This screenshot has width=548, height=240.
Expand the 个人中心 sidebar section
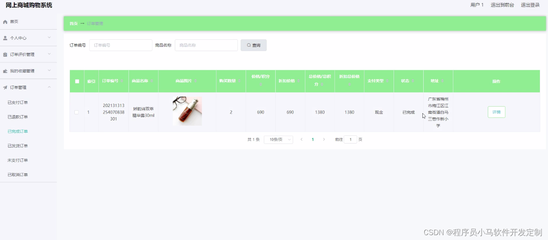click(x=28, y=38)
